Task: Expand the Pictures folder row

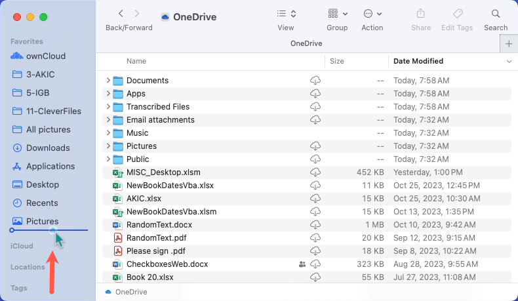Action: tap(108, 146)
